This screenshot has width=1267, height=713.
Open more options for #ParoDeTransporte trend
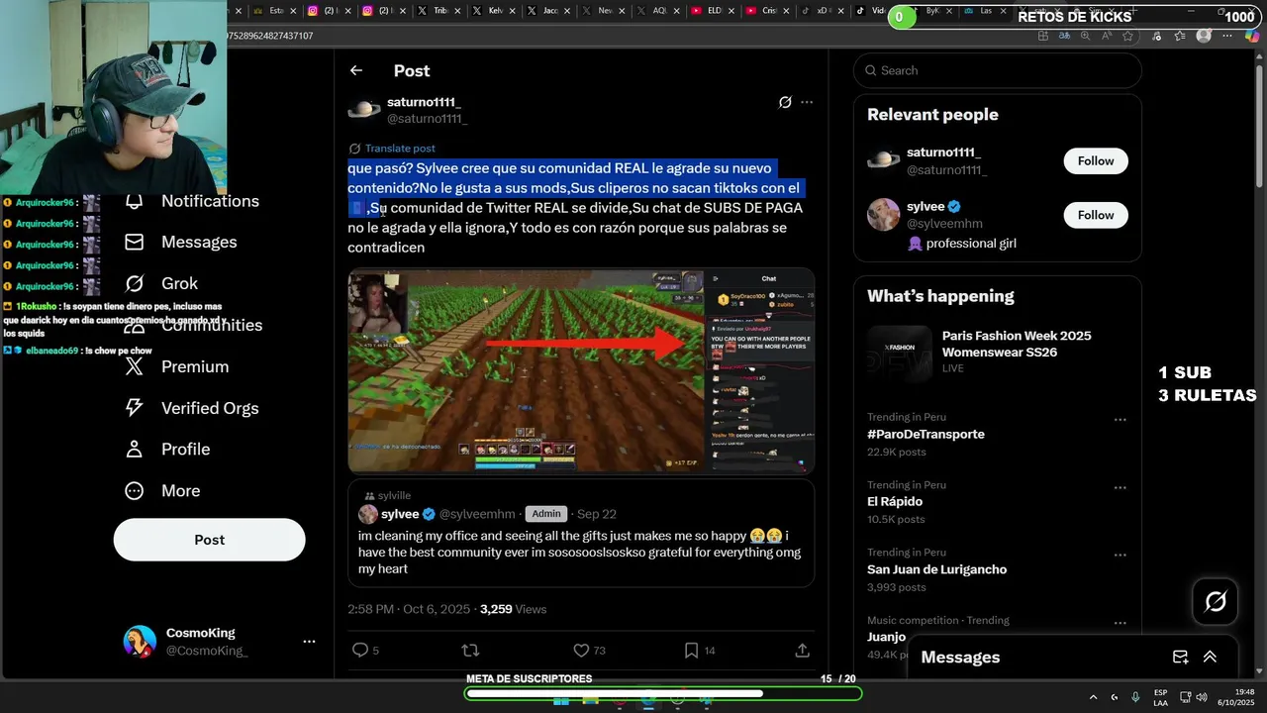coord(1121,420)
